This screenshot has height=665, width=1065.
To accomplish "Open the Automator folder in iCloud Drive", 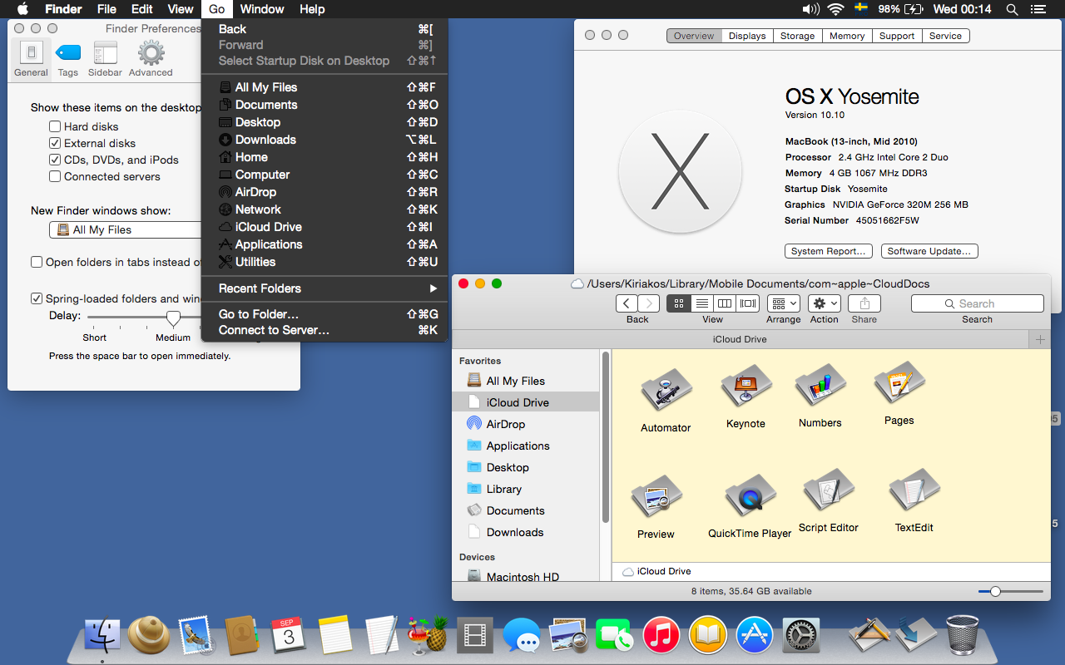I will [x=666, y=390].
